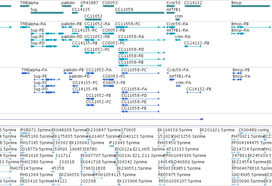Select transcript mtTFB1-RA
272x186 pixels.
tap(171, 34)
